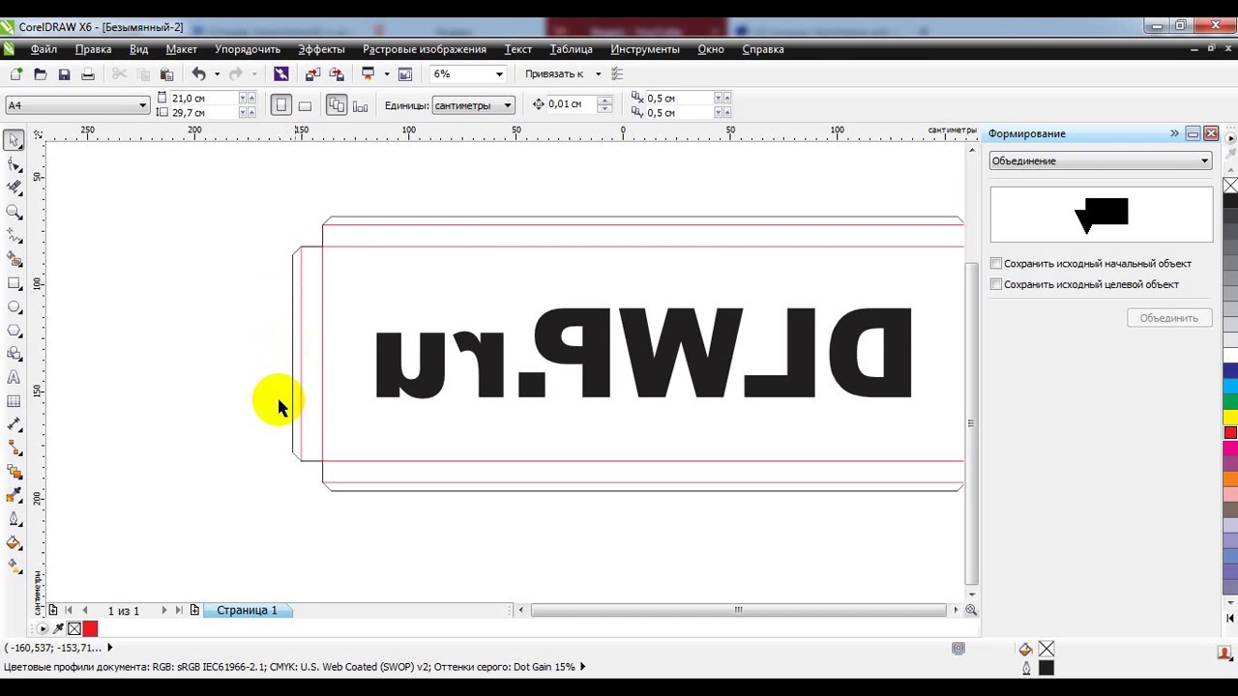This screenshot has height=696, width=1238.
Task: Click the Search Content purple icon
Action: (281, 73)
